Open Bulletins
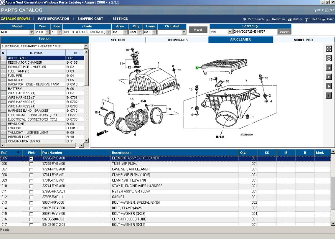This screenshot has width=335, height=239. (313, 19)
